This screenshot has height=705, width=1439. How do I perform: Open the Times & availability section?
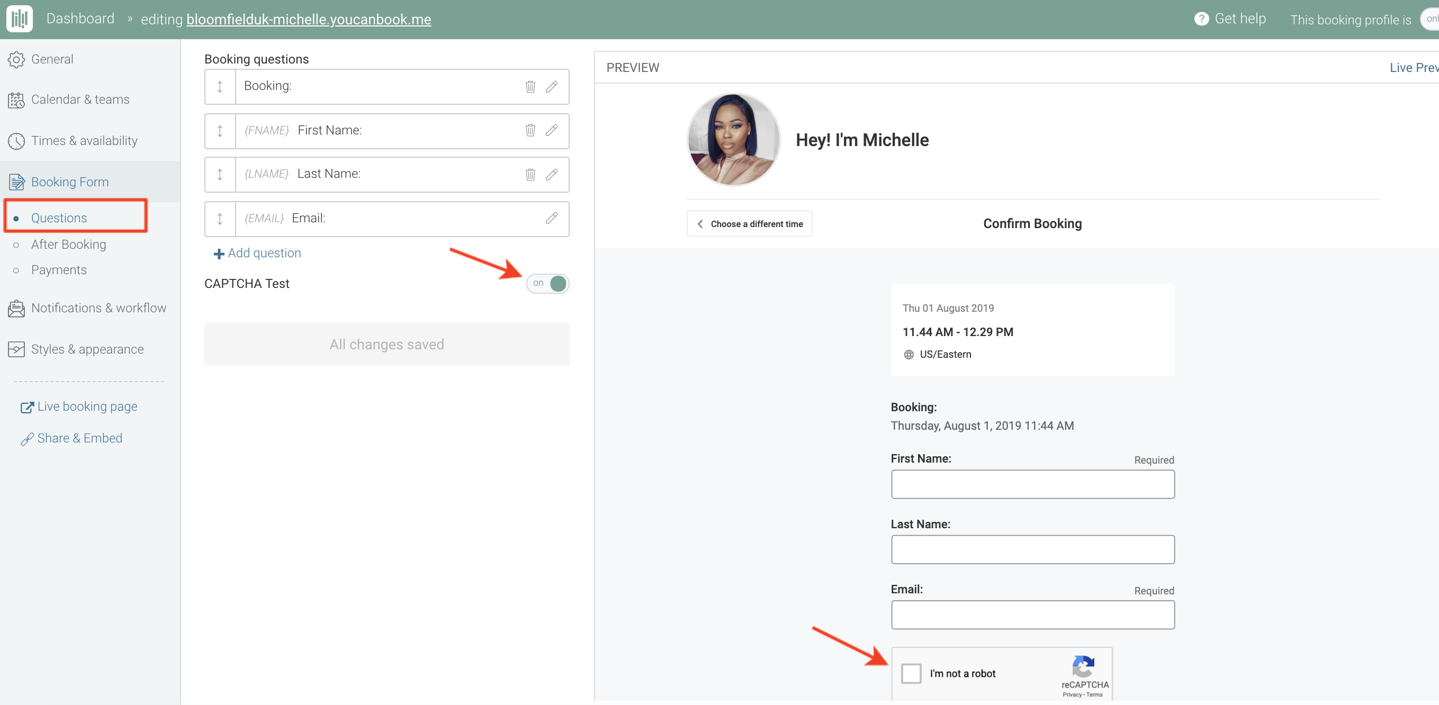pos(84,141)
